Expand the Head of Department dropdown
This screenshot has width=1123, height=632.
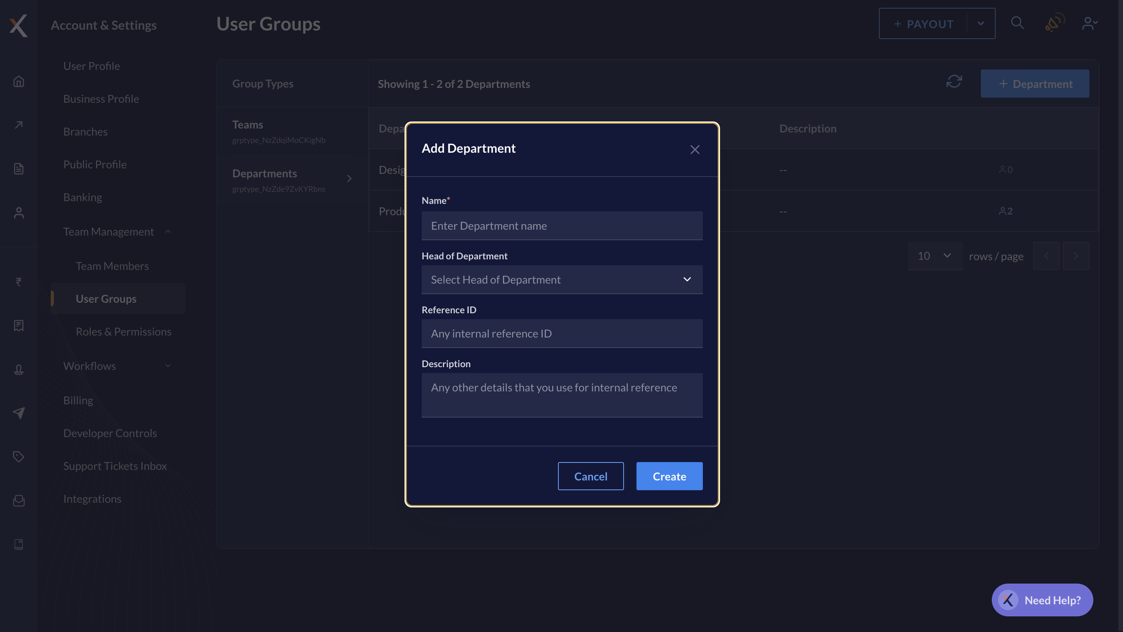[561, 279]
